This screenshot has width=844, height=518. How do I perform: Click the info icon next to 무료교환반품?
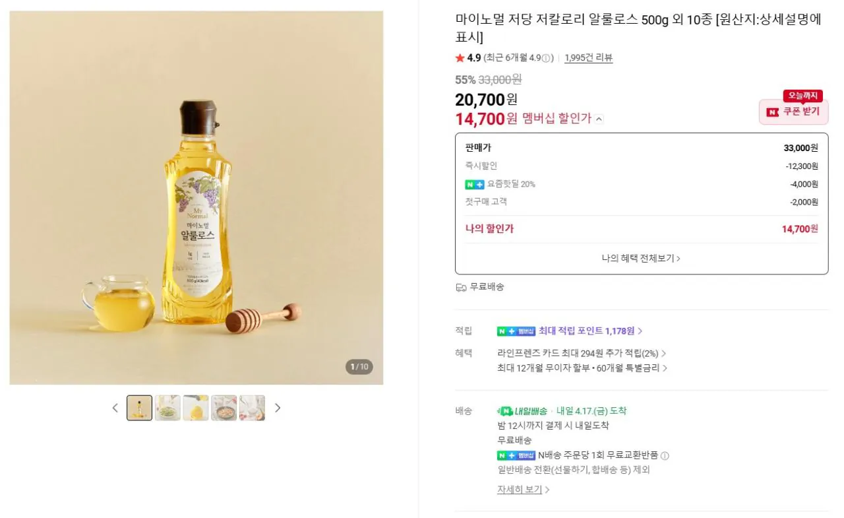pos(664,455)
